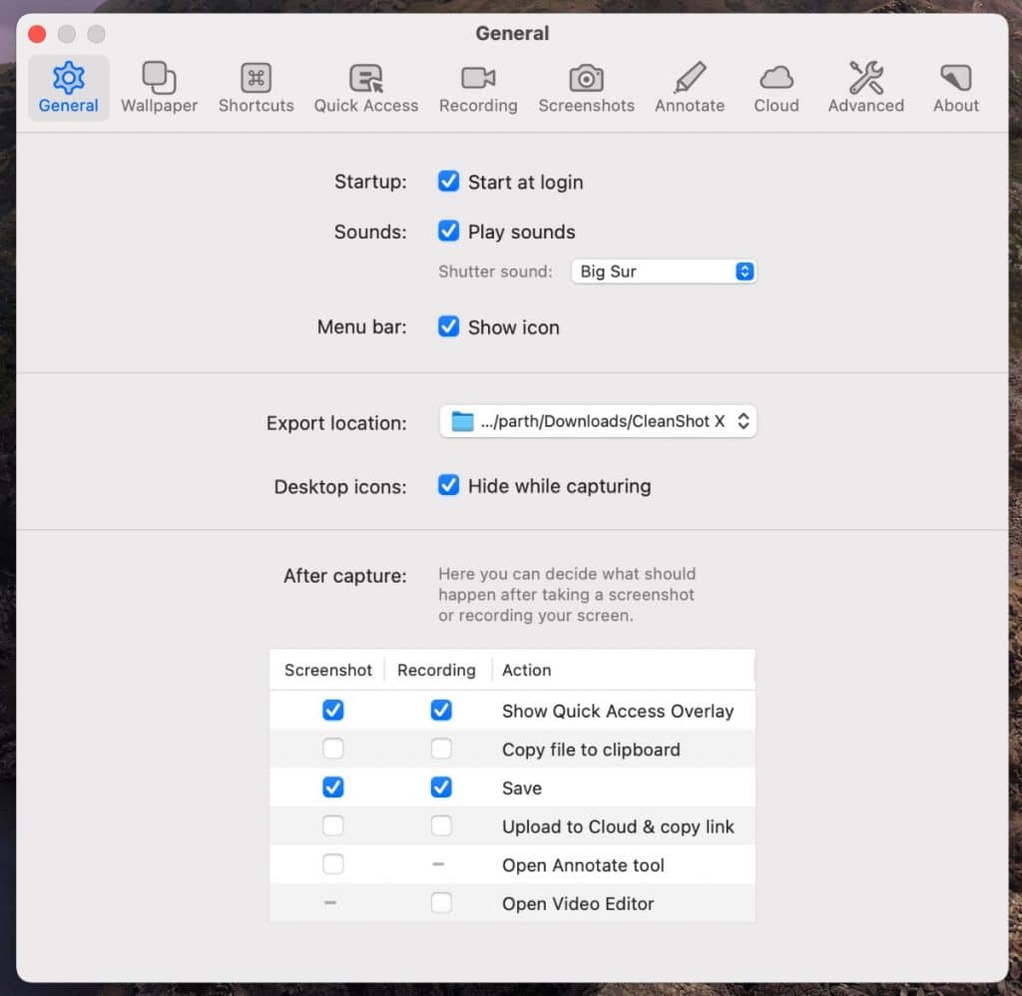The width and height of the screenshot is (1022, 996).
Task: Toggle Hide while capturing desktop icons
Action: [x=449, y=486]
